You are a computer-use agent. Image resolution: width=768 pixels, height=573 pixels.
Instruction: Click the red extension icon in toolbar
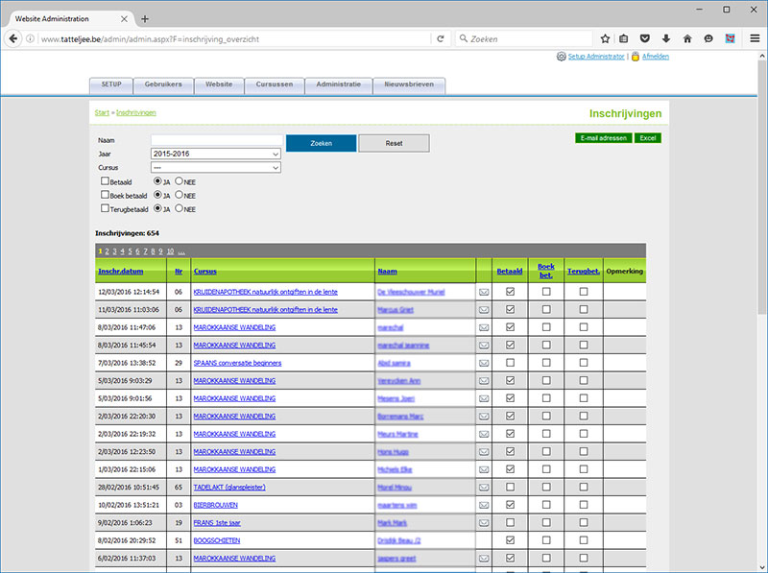(730, 38)
